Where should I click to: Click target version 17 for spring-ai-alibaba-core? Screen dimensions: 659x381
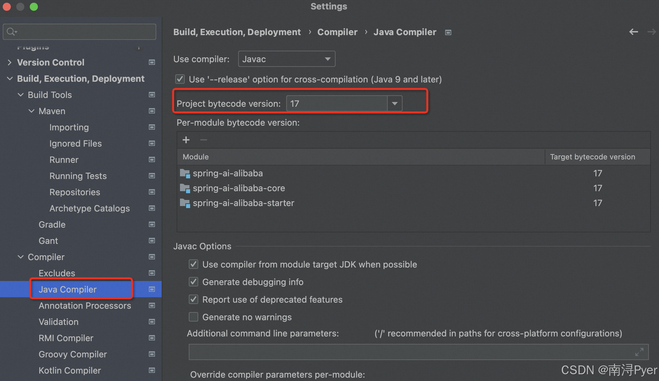(x=597, y=188)
